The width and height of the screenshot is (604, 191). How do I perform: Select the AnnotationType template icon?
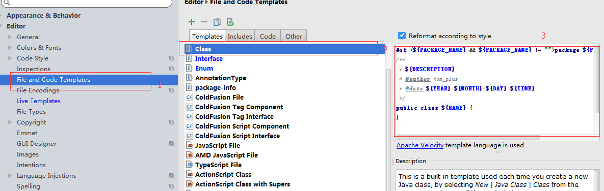[x=189, y=78]
